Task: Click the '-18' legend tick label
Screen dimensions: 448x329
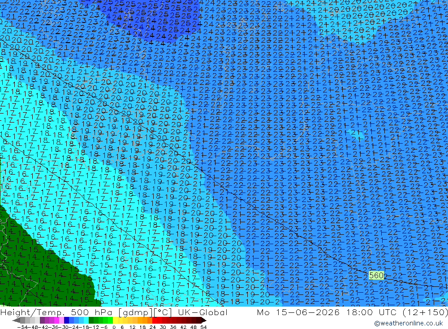Action: click(x=84, y=327)
